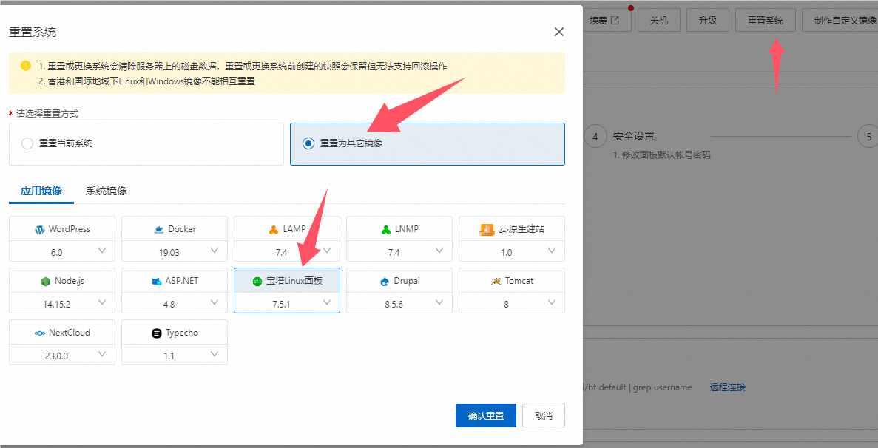Screen dimensions: 878x448
Task: Open Drupal version 8.5.6 dropdown
Action: point(399,304)
